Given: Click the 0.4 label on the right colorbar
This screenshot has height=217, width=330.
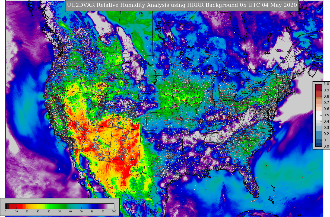Looking at the screenshot, I should [x=326, y=122].
